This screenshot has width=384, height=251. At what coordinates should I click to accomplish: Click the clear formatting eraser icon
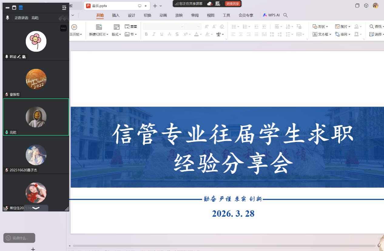(222, 27)
